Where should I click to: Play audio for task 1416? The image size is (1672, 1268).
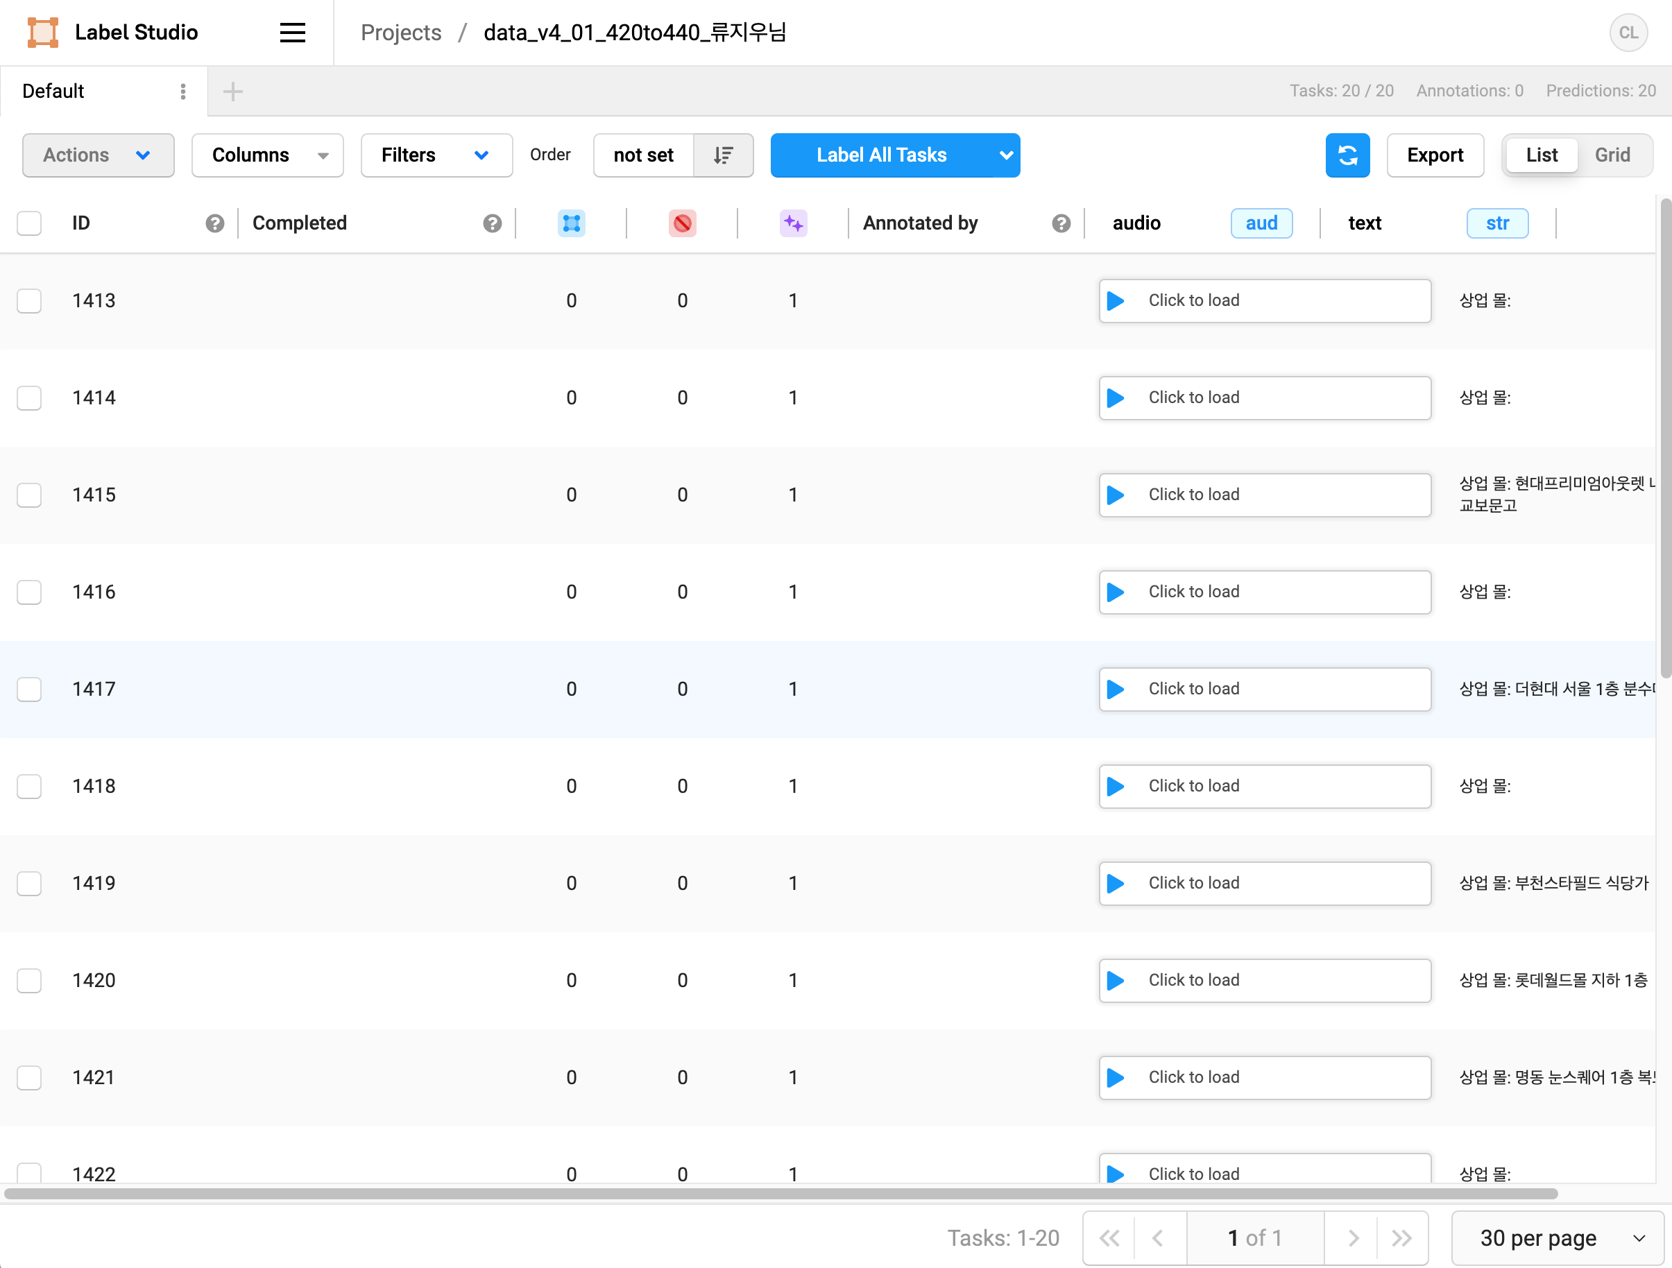coord(1116,592)
